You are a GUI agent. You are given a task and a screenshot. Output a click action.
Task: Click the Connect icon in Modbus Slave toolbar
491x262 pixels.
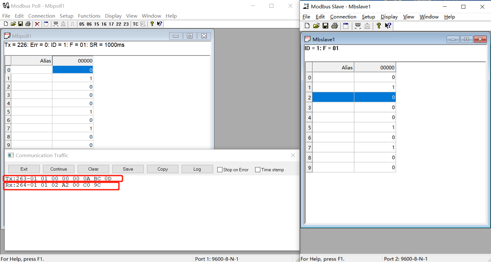point(358,26)
